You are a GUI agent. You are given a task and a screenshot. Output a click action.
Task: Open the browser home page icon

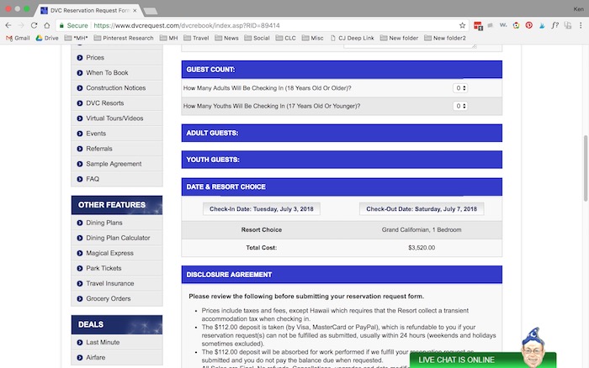pos(46,25)
